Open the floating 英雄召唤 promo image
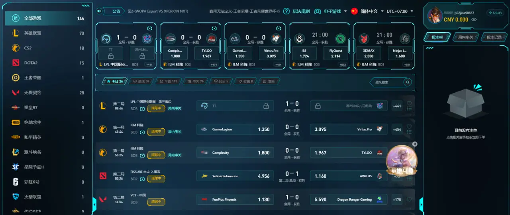This screenshot has height=215, width=510. pos(402,161)
